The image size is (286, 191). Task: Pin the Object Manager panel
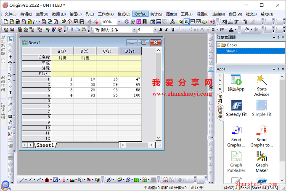pos(278,37)
